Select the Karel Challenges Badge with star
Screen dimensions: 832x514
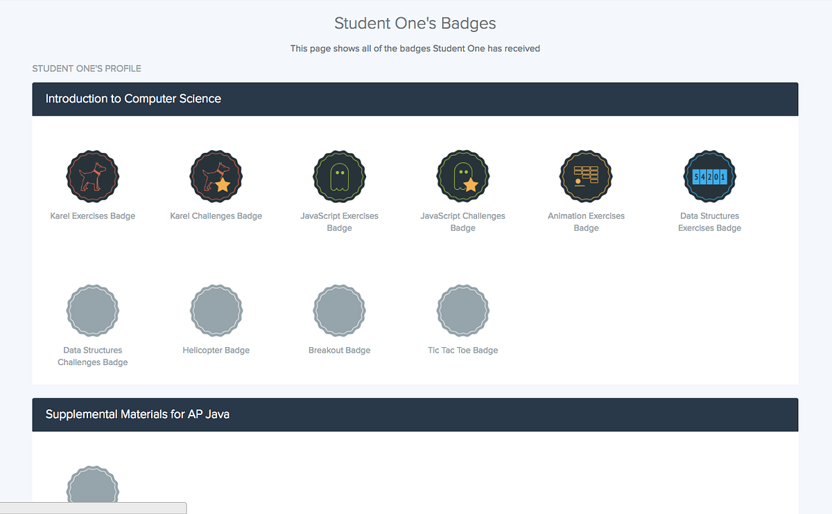(216, 176)
